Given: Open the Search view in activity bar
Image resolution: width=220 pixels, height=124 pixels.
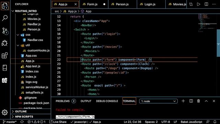Looking at the screenshot, I should point(5,18).
